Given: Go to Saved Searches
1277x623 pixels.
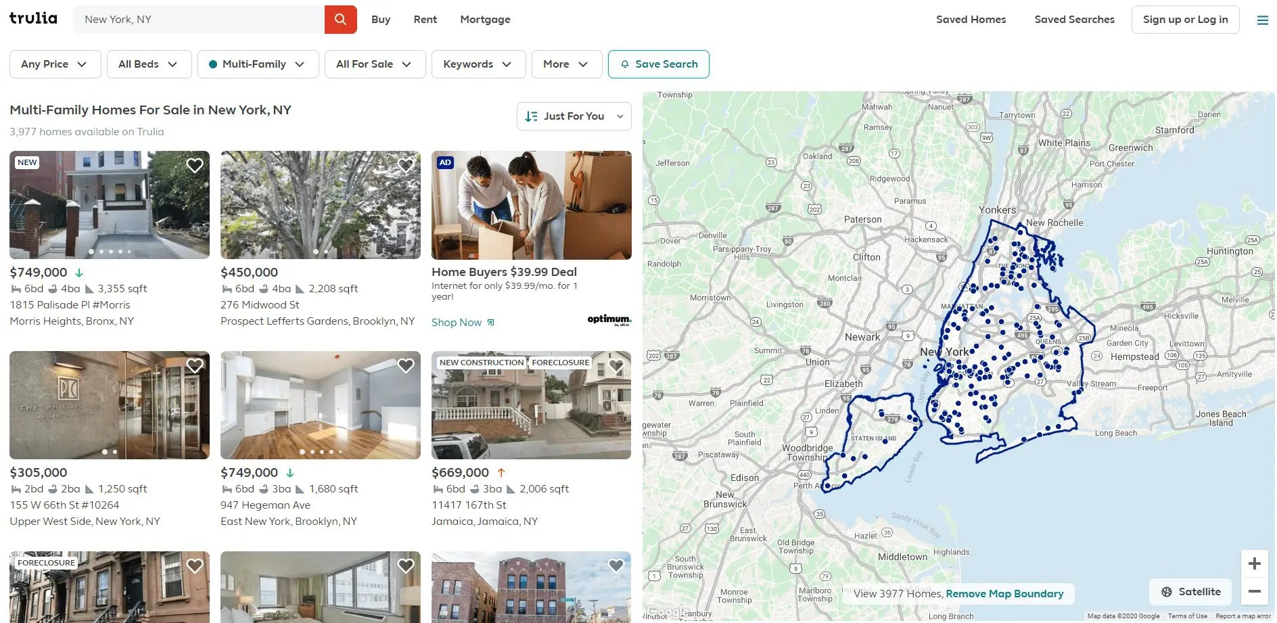Looking at the screenshot, I should 1074,20.
